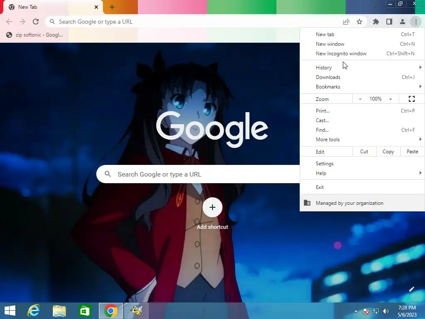Click the bee application taskbar icon
This screenshot has height=319, width=425.
click(x=136, y=311)
